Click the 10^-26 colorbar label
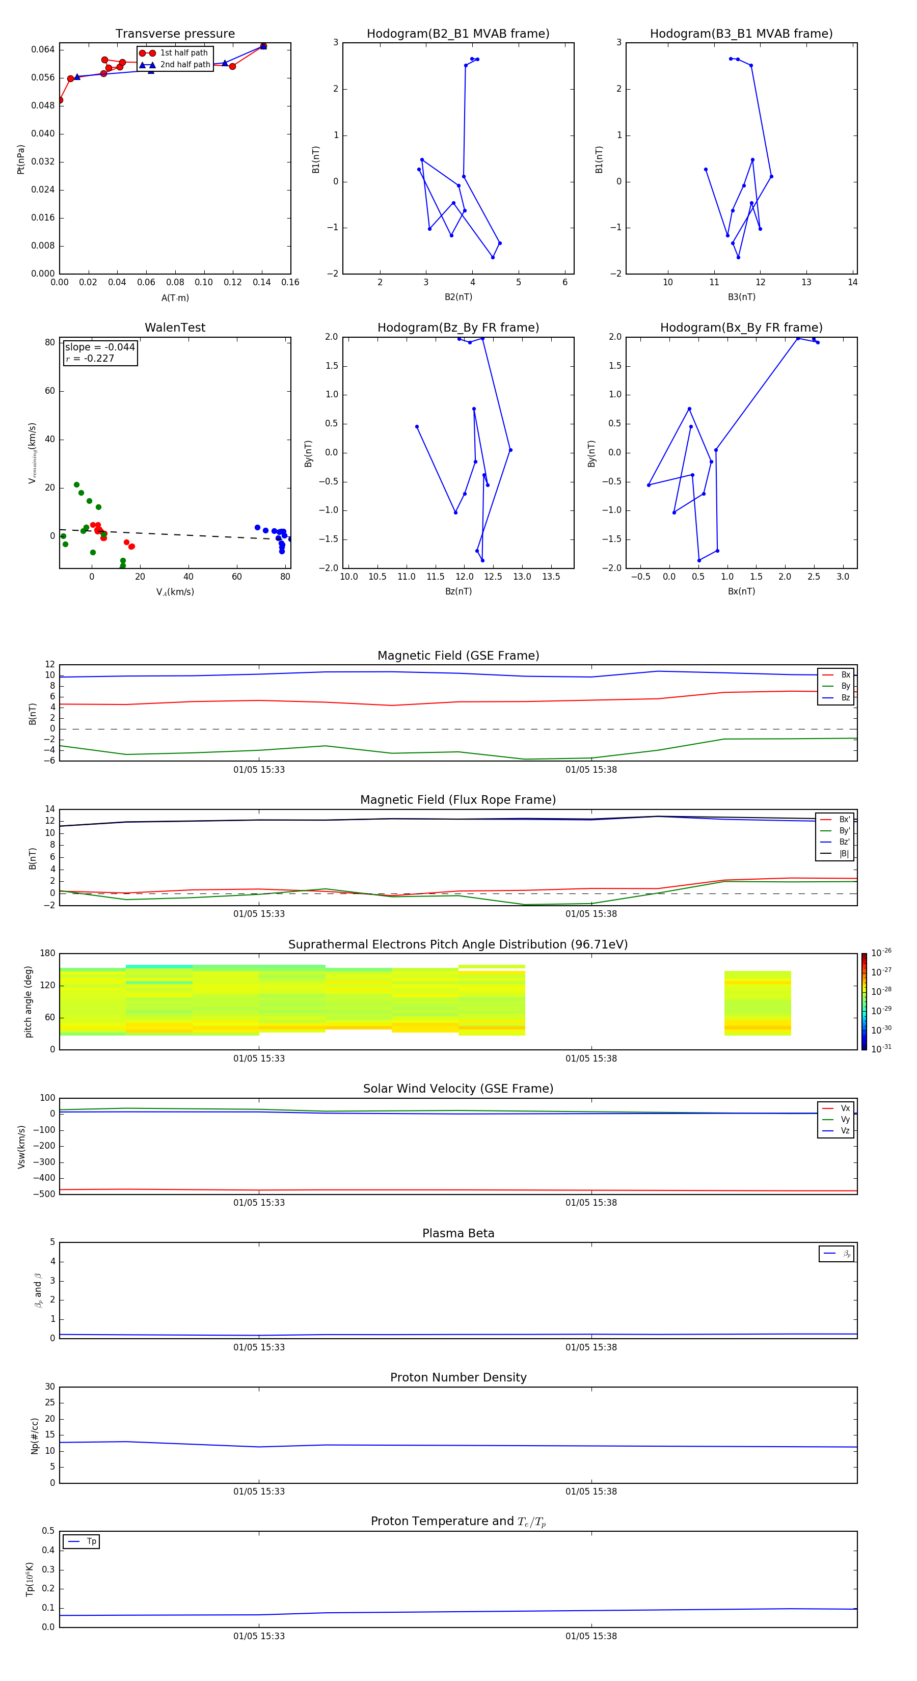Image resolution: width=917 pixels, height=1681 pixels. pos(881,953)
